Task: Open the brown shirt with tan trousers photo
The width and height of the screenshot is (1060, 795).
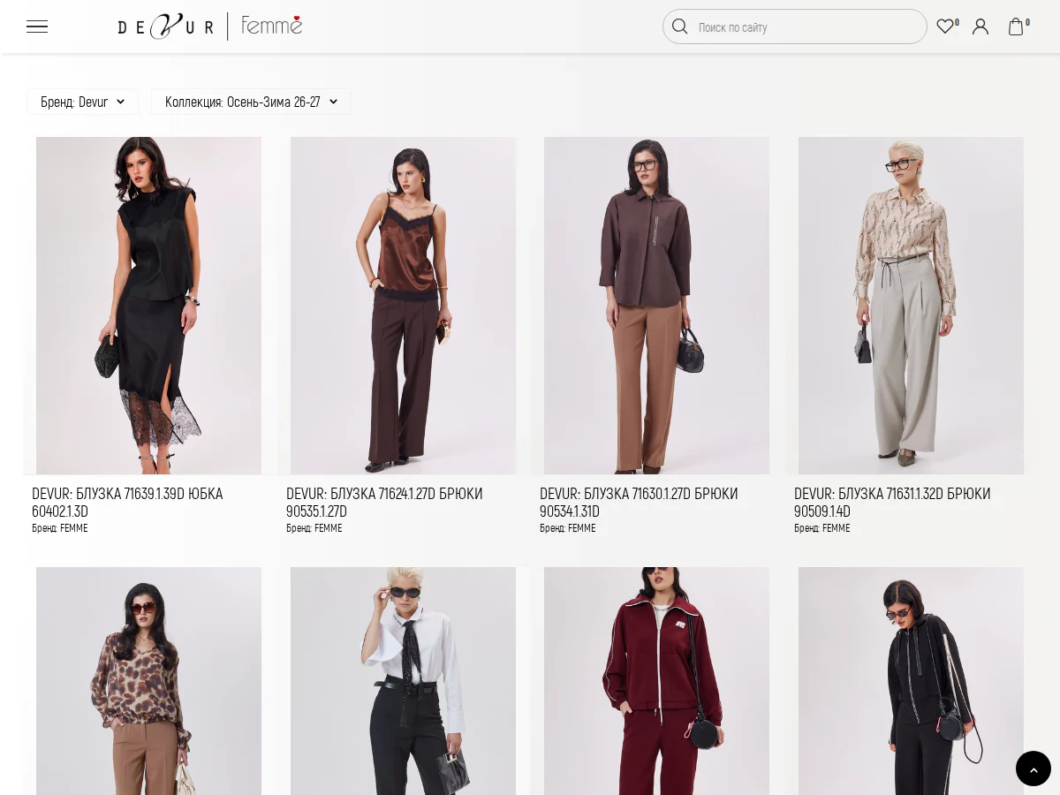Action: tap(656, 306)
